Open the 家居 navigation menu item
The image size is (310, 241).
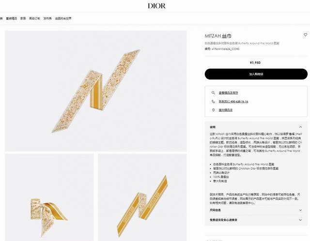pos(23,18)
